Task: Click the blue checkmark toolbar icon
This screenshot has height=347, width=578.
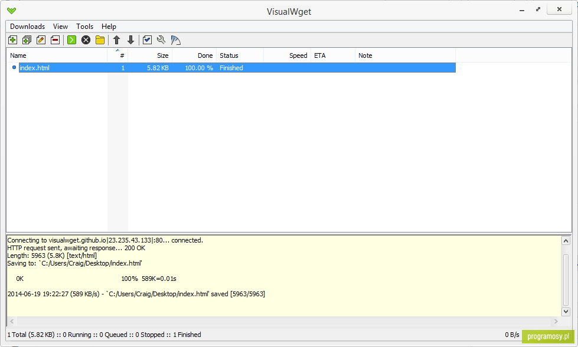Action: (x=147, y=40)
